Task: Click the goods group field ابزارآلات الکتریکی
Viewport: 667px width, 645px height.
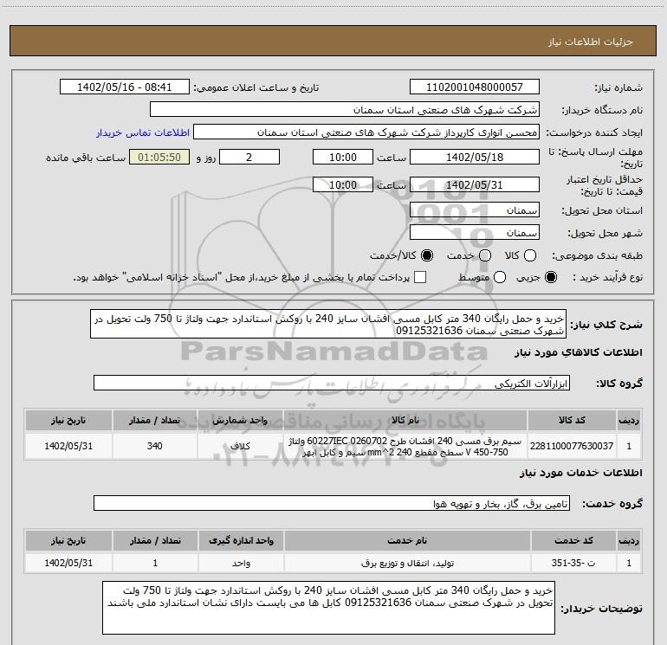Action: 332,383
